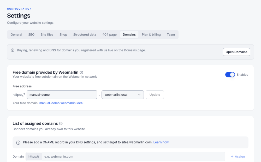Switch to the SEO tab
This screenshot has height=162, width=261.
tap(31, 35)
